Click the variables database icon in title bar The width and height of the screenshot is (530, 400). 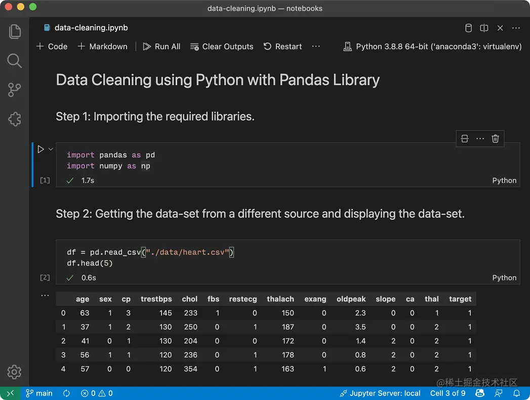468,28
